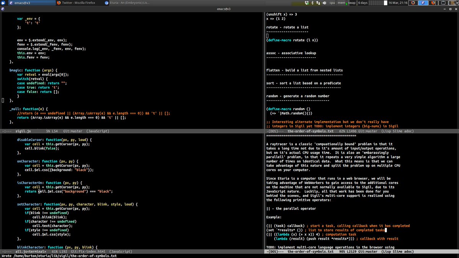This screenshot has width=459, height=258.
Task: Click the '_null: function(e) {' line
Action: click(x=29, y=109)
